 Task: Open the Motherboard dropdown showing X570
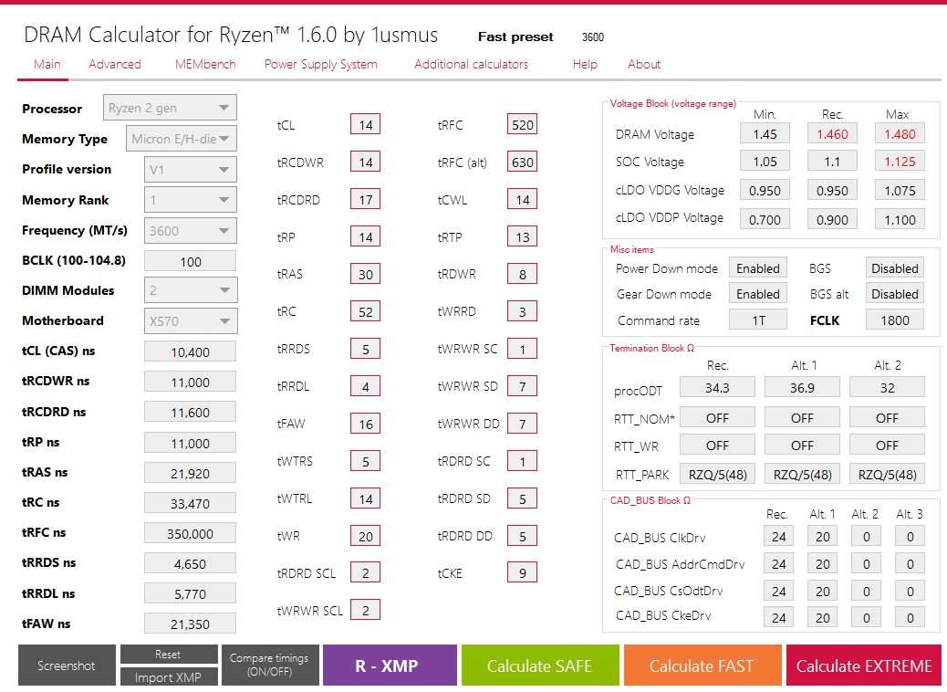point(191,321)
